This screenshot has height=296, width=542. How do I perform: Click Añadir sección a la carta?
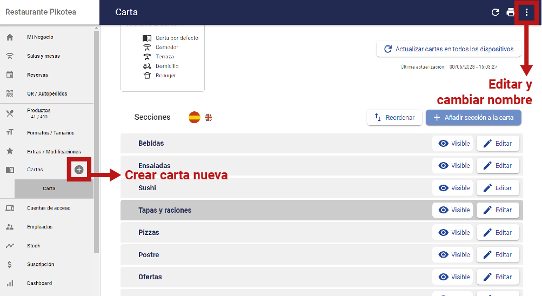tap(473, 117)
